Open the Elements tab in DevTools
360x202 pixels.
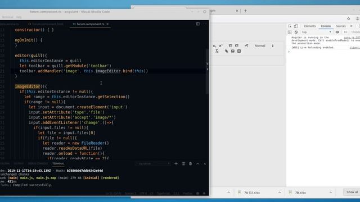tap(310, 26)
